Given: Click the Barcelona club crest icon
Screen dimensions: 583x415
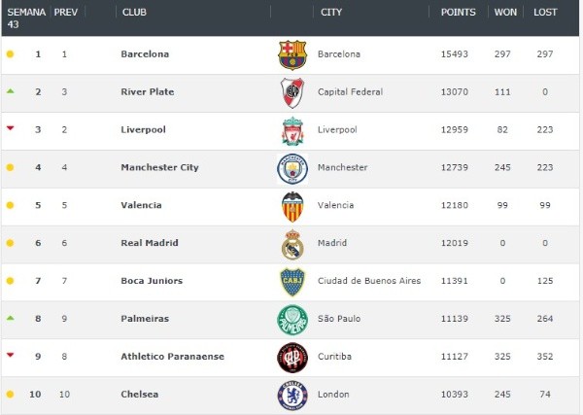Looking at the screenshot, I should tap(291, 54).
